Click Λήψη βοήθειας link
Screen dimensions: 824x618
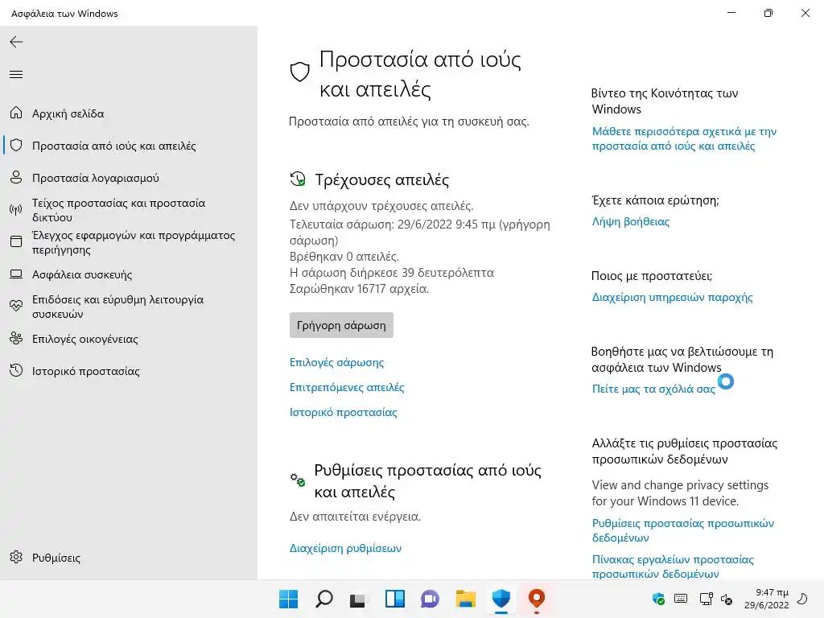tap(631, 222)
